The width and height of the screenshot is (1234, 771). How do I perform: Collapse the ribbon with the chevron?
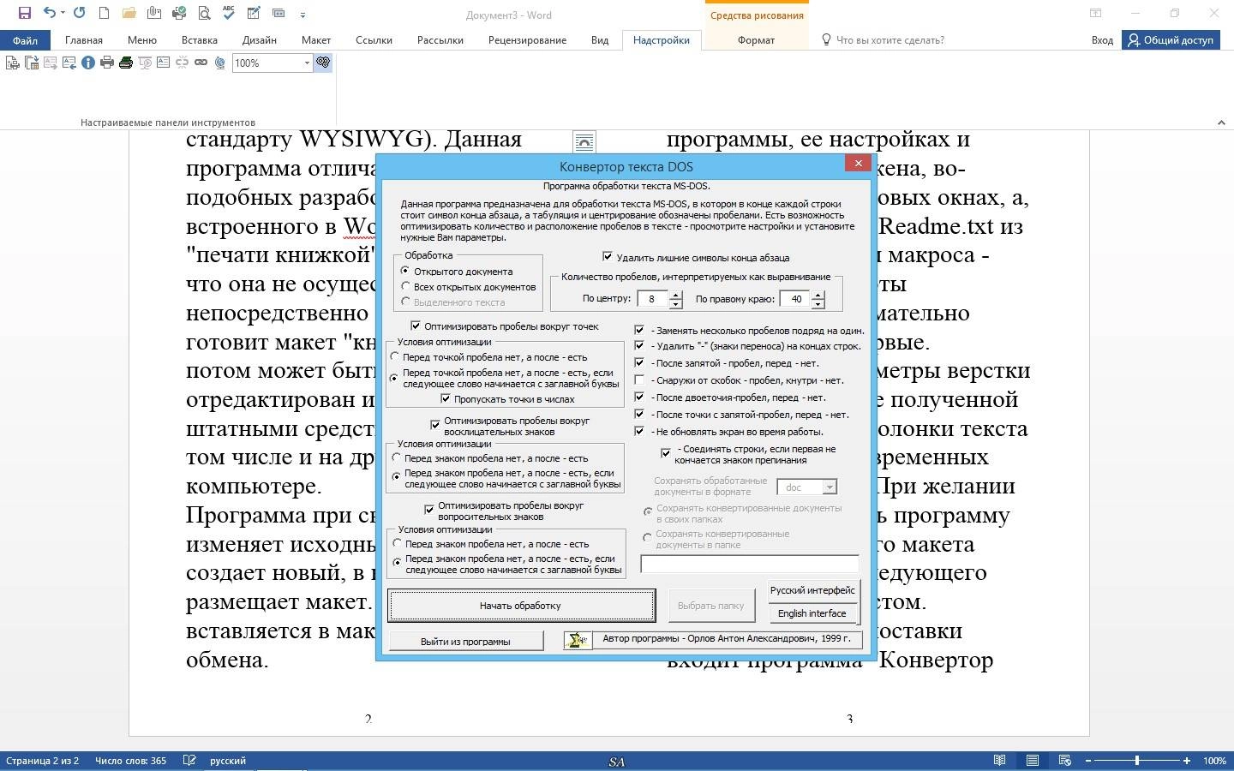(1221, 123)
